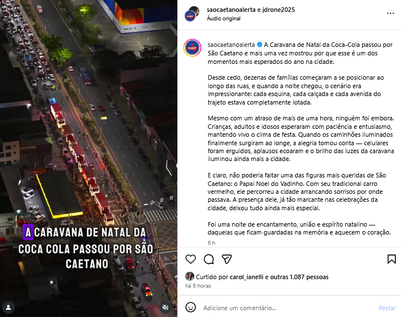This screenshot has width=401, height=317.
Task: Click the blue verified badge
Action: (259, 45)
